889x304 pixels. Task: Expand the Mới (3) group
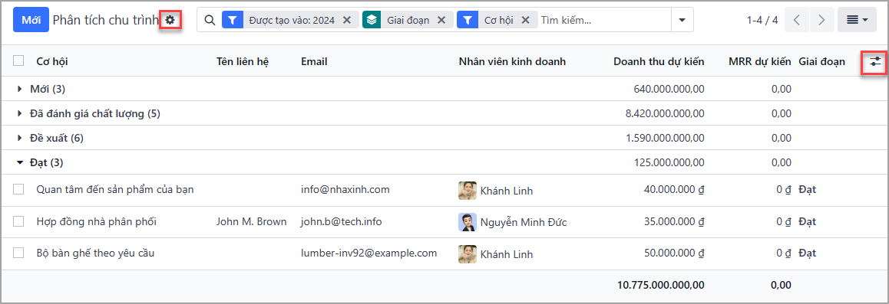(x=20, y=90)
